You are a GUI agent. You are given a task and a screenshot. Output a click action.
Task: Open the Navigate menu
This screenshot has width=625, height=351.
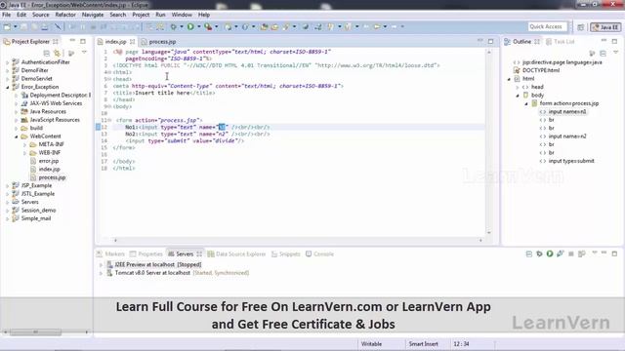point(93,15)
